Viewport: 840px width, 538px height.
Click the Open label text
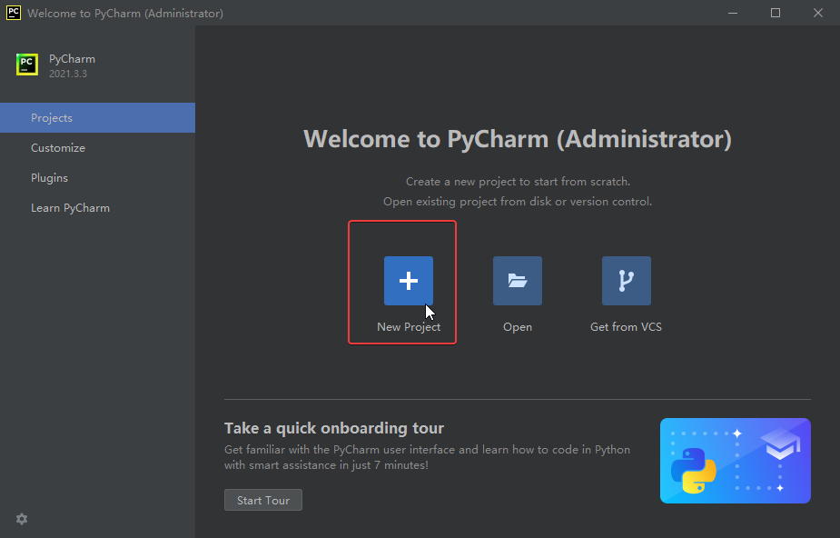coord(518,327)
